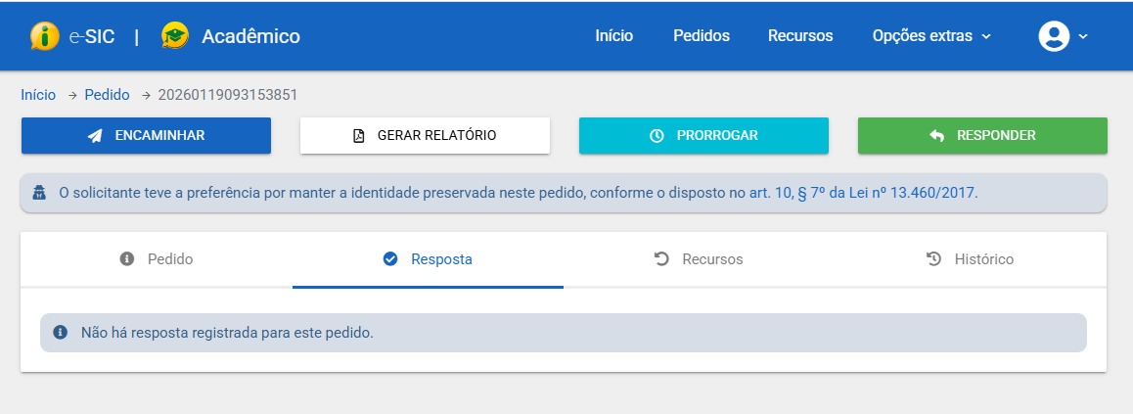Click Pedido breadcrumb link
The image size is (1133, 414).
[x=107, y=95]
